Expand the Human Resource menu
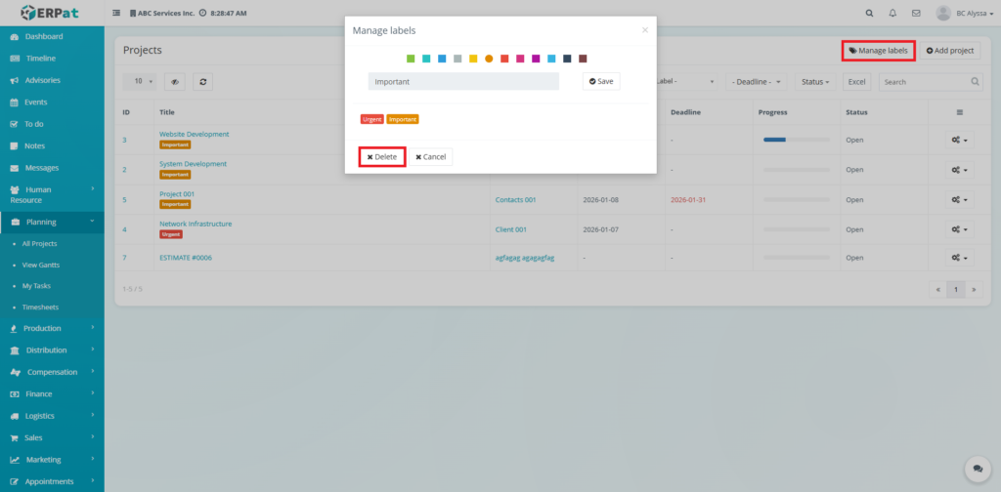The width and height of the screenshot is (1001, 492). (x=52, y=194)
